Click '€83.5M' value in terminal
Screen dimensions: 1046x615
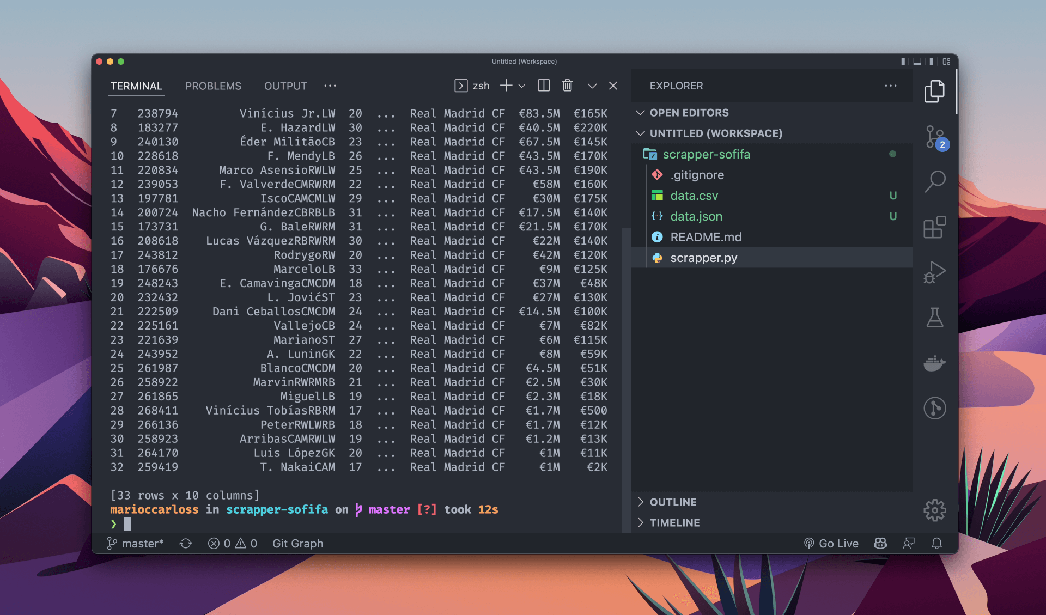pyautogui.click(x=539, y=113)
